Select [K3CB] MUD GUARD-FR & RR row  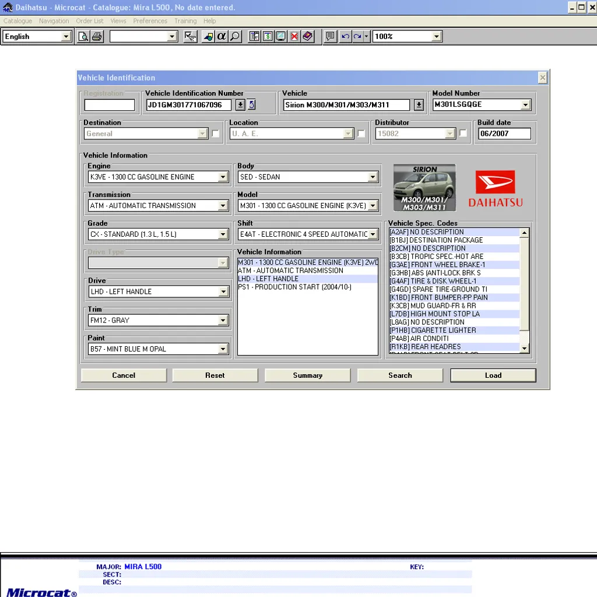coord(454,305)
